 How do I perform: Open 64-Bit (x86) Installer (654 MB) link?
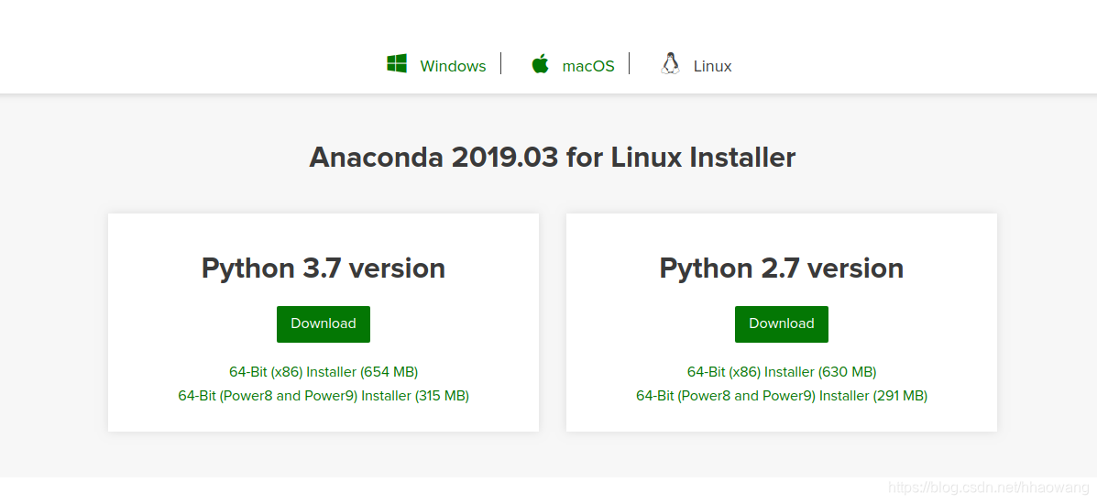tap(324, 372)
